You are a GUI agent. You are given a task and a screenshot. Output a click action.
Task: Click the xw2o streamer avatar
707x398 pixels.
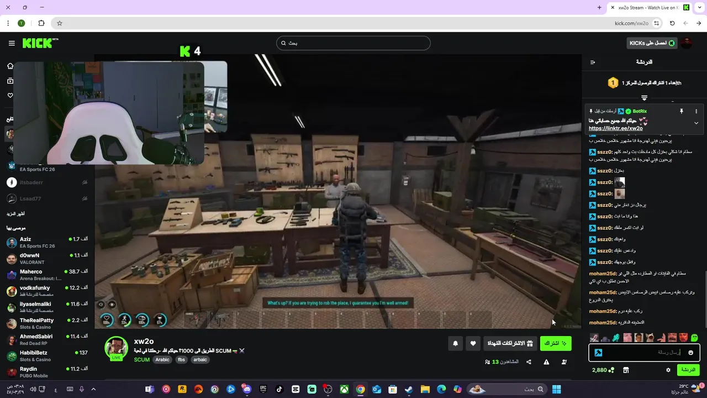(x=116, y=348)
